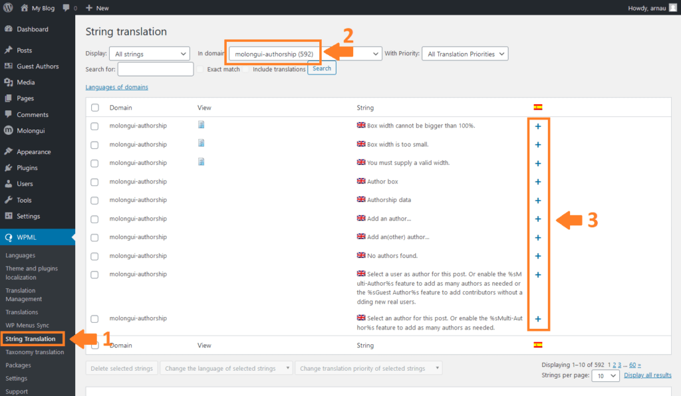Check the 'Select a user as author' row
This screenshot has width=681, height=396.
94,275
